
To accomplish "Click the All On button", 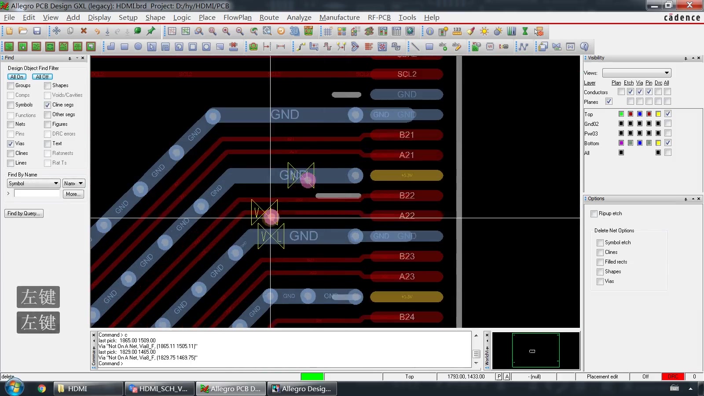I will [17, 77].
